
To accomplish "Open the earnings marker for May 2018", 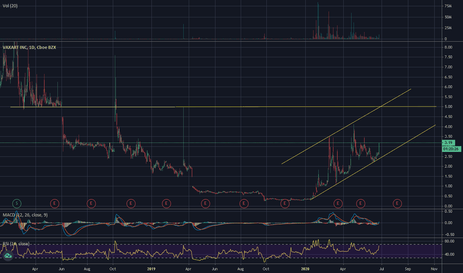I will click(54, 204).
